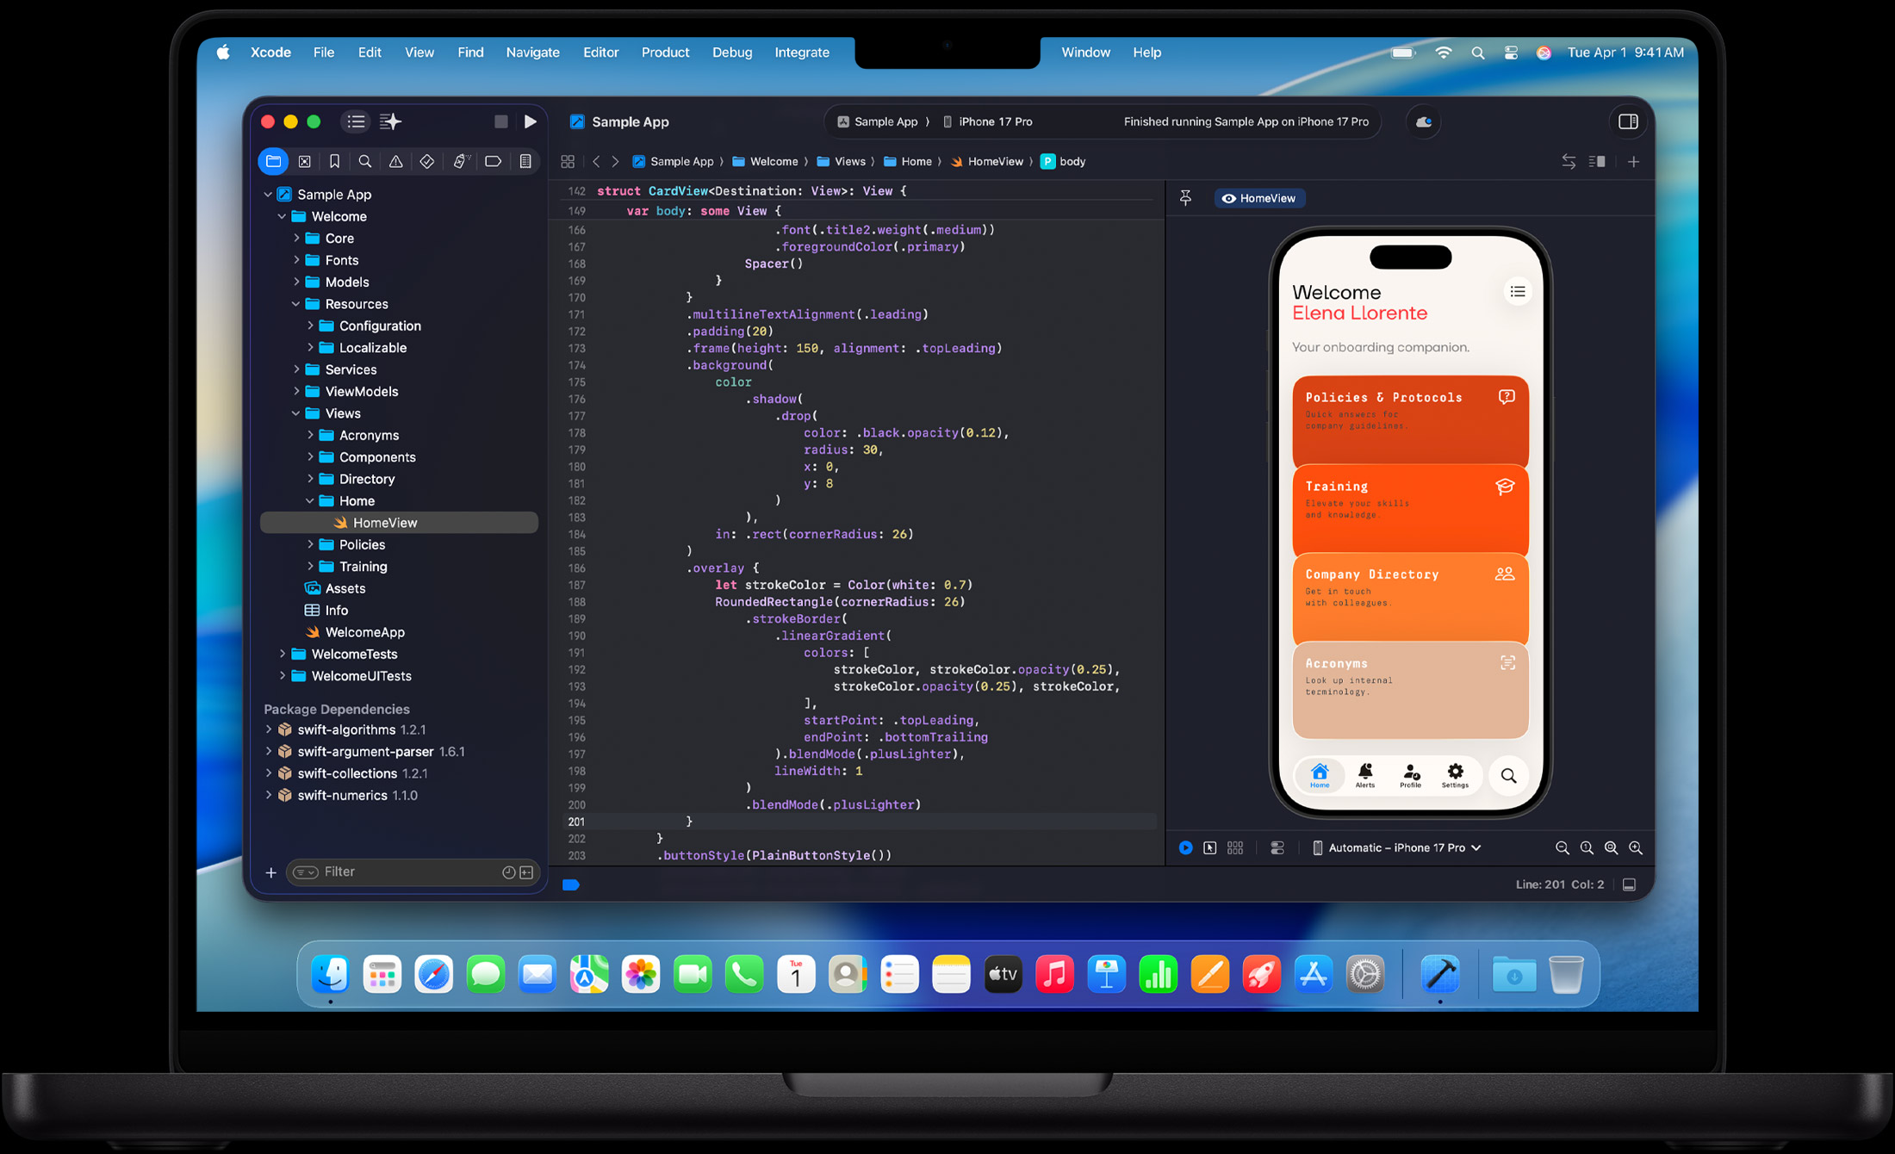Open the coding assistant sparkle icon
Image resolution: width=1895 pixels, height=1154 pixels.
(390, 121)
